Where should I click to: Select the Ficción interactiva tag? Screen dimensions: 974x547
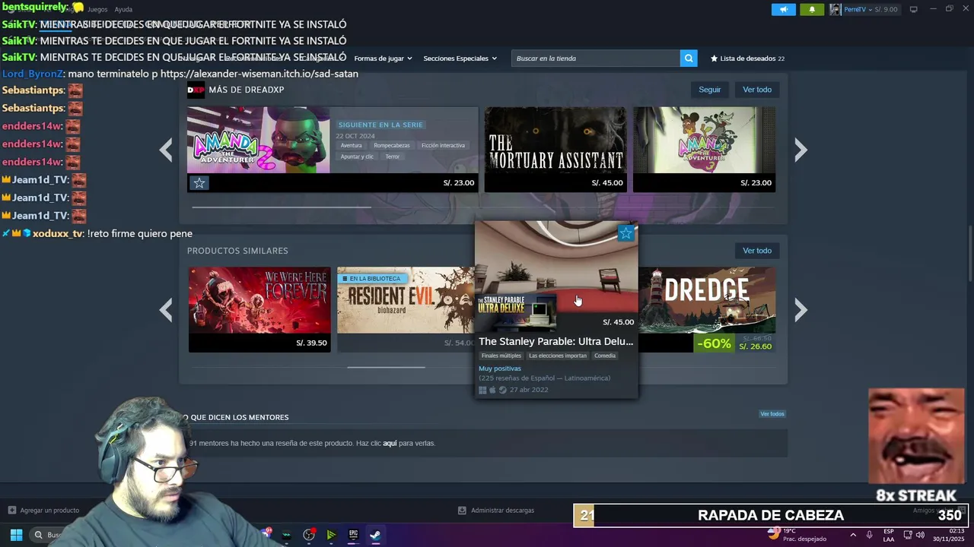pos(444,146)
